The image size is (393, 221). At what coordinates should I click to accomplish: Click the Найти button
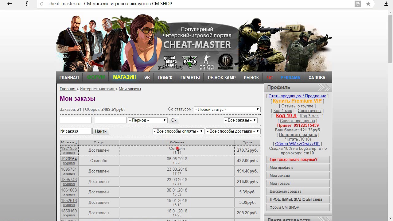pyautogui.click(x=101, y=131)
